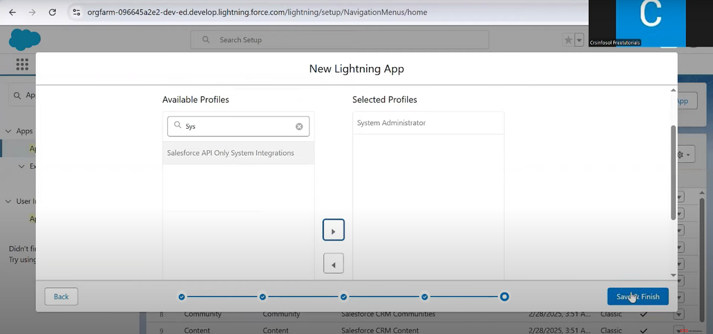
Task: Open the App Launcher nine-dot icon
Action: coord(22,64)
